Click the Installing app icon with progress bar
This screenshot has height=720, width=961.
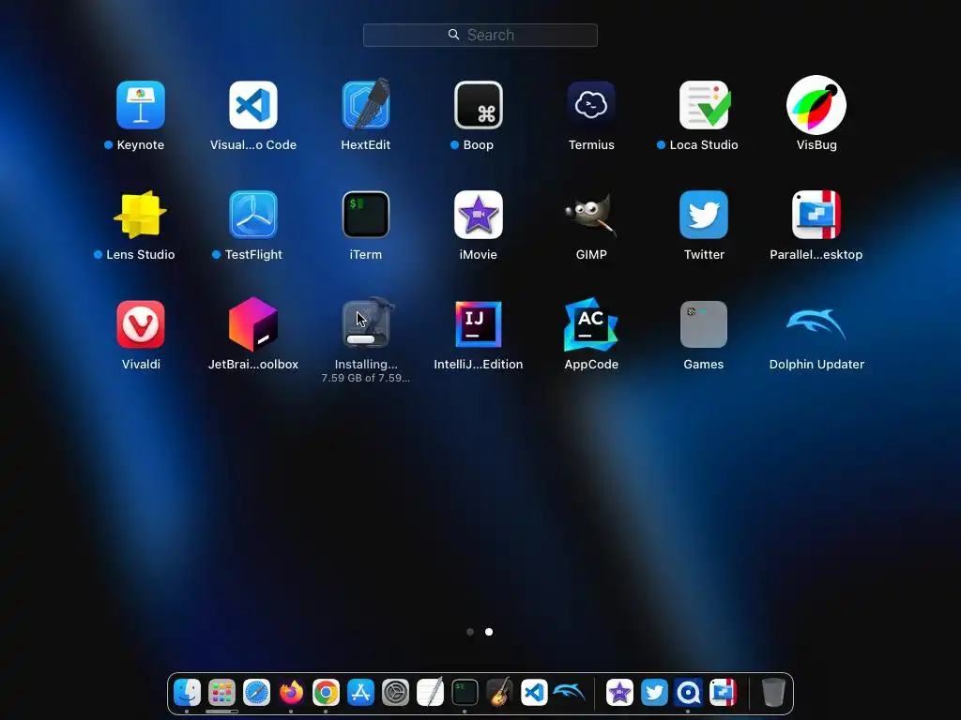tap(366, 323)
